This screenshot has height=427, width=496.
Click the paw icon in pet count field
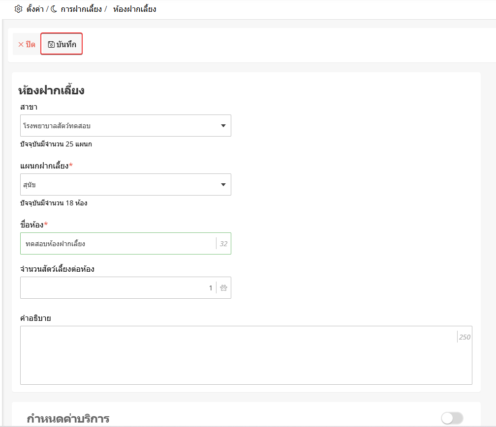tap(223, 288)
